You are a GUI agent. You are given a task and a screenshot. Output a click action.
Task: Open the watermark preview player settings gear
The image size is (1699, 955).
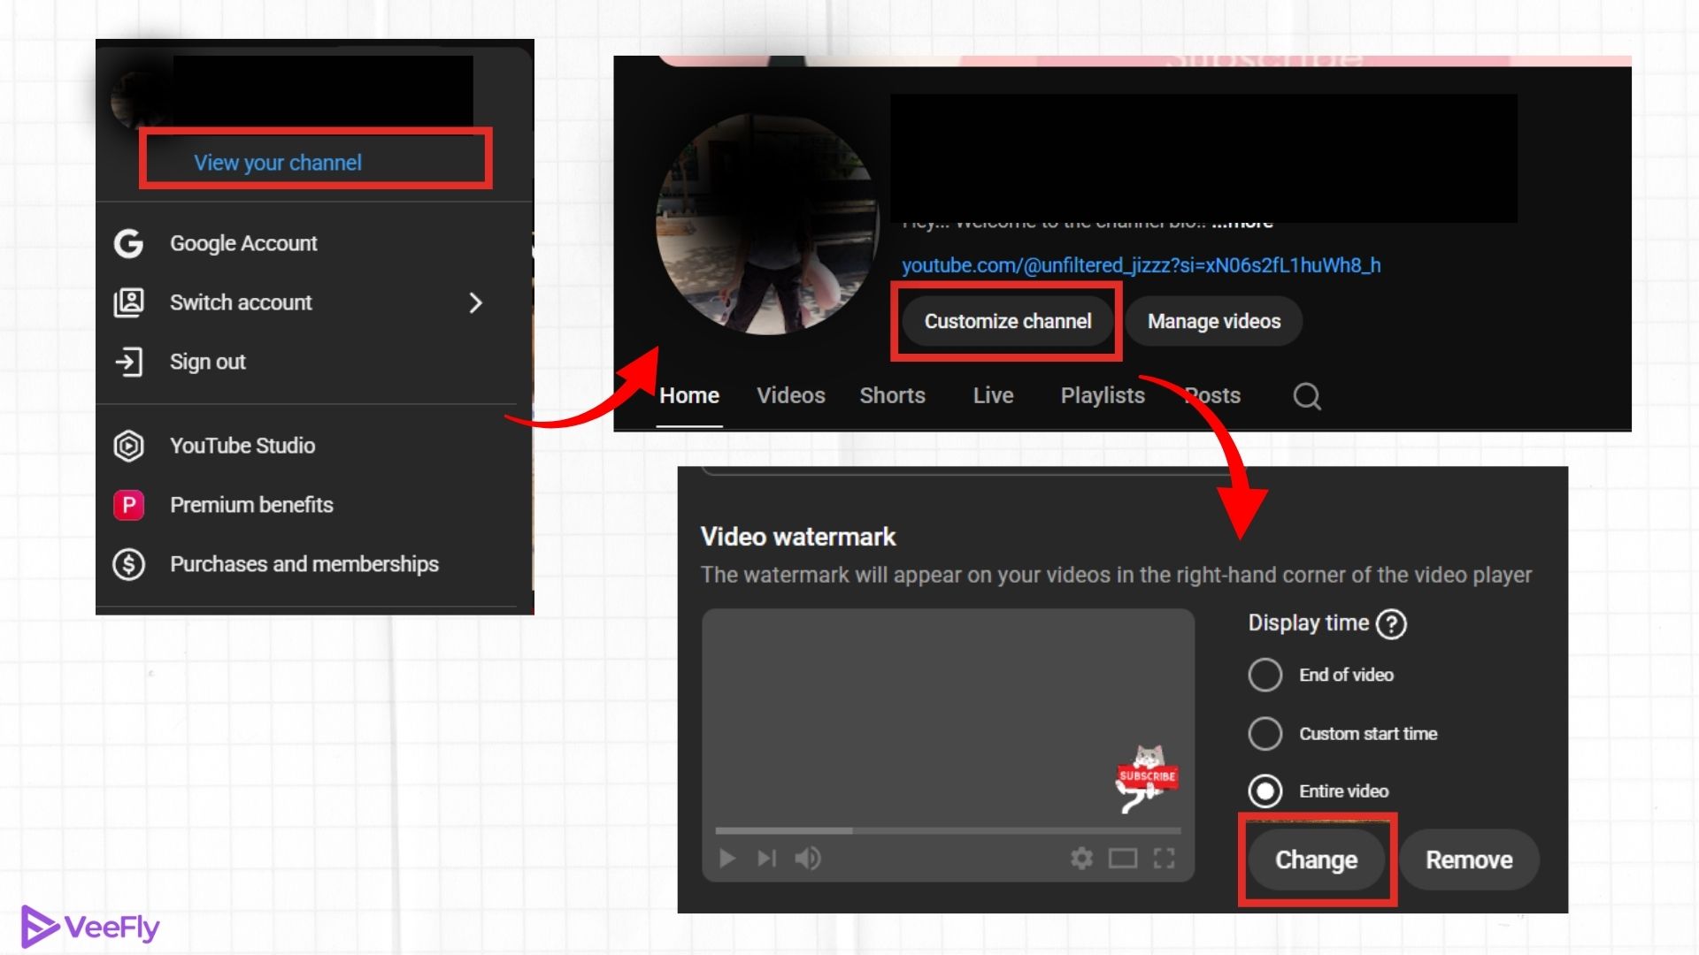[1081, 858]
